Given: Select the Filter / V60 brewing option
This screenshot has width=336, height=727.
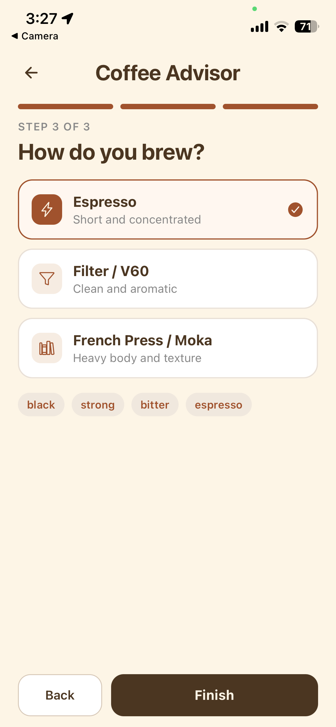Looking at the screenshot, I should coord(168,279).
